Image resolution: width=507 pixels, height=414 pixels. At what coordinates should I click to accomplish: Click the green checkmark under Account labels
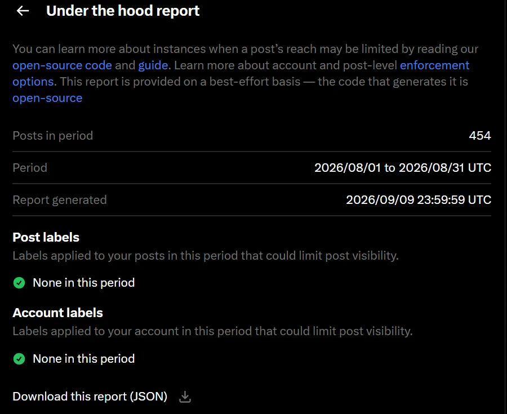19,359
